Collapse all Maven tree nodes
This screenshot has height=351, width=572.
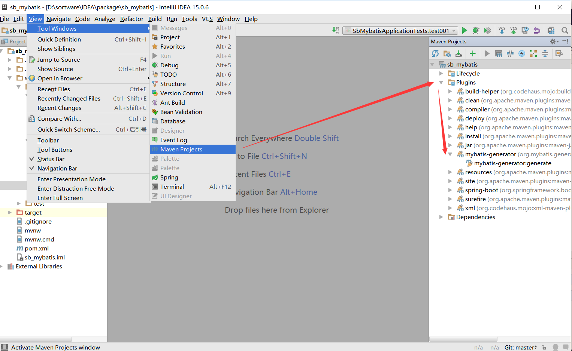point(545,53)
